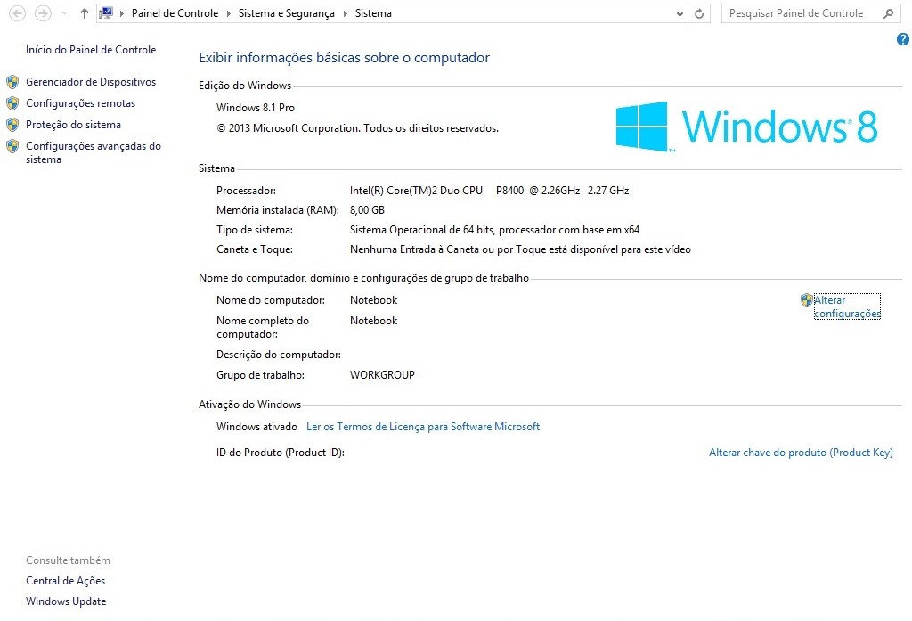Select the Sistema breadcrumb
The height and width of the screenshot is (621, 912).
tap(373, 12)
